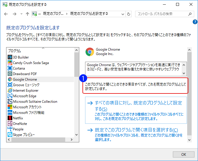Click the program list horizontal scrollbar thumb
Screen dimensions: 198x161
38,139
